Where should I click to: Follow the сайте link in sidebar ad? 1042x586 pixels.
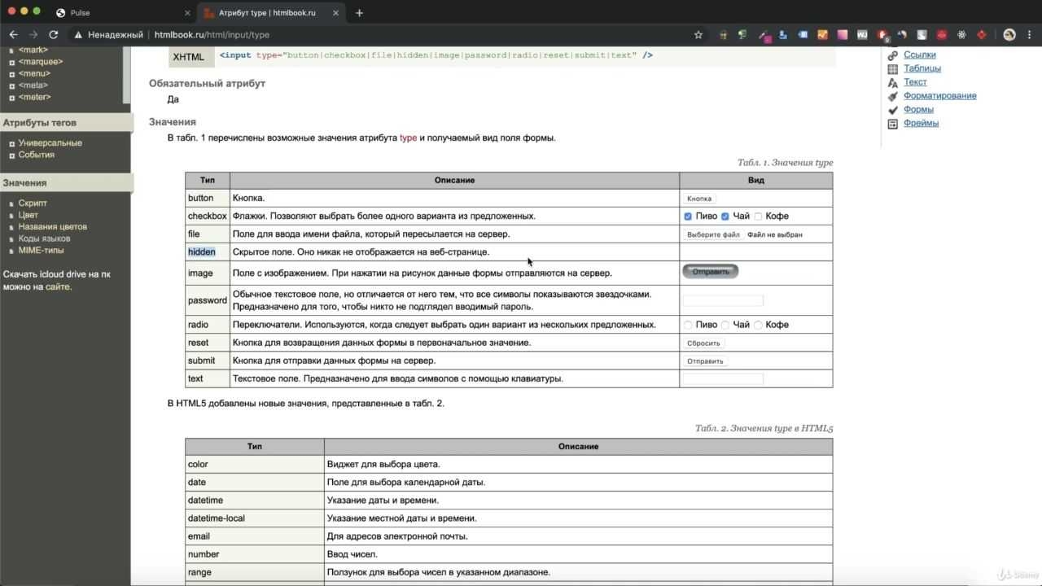(x=57, y=287)
